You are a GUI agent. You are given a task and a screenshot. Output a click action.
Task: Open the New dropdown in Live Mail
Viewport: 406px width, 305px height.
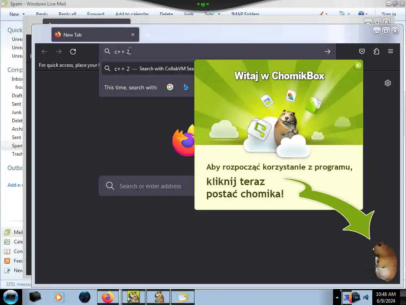tap(17, 14)
